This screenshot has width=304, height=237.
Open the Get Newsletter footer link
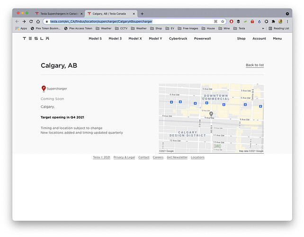[x=177, y=157]
